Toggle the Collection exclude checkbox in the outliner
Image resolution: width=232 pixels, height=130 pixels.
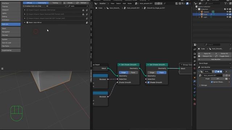pyautogui.click(x=225, y=9)
